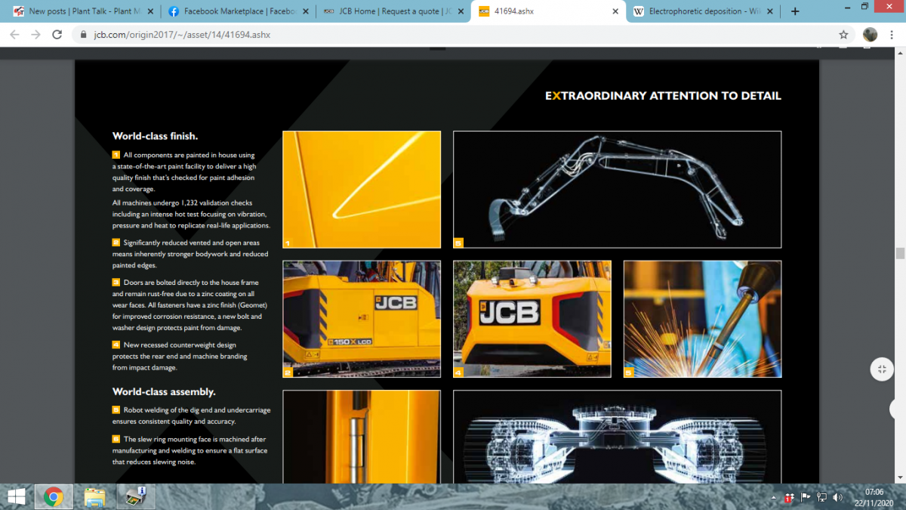Reload the current page
The height and width of the screenshot is (510, 906).
pyautogui.click(x=57, y=35)
